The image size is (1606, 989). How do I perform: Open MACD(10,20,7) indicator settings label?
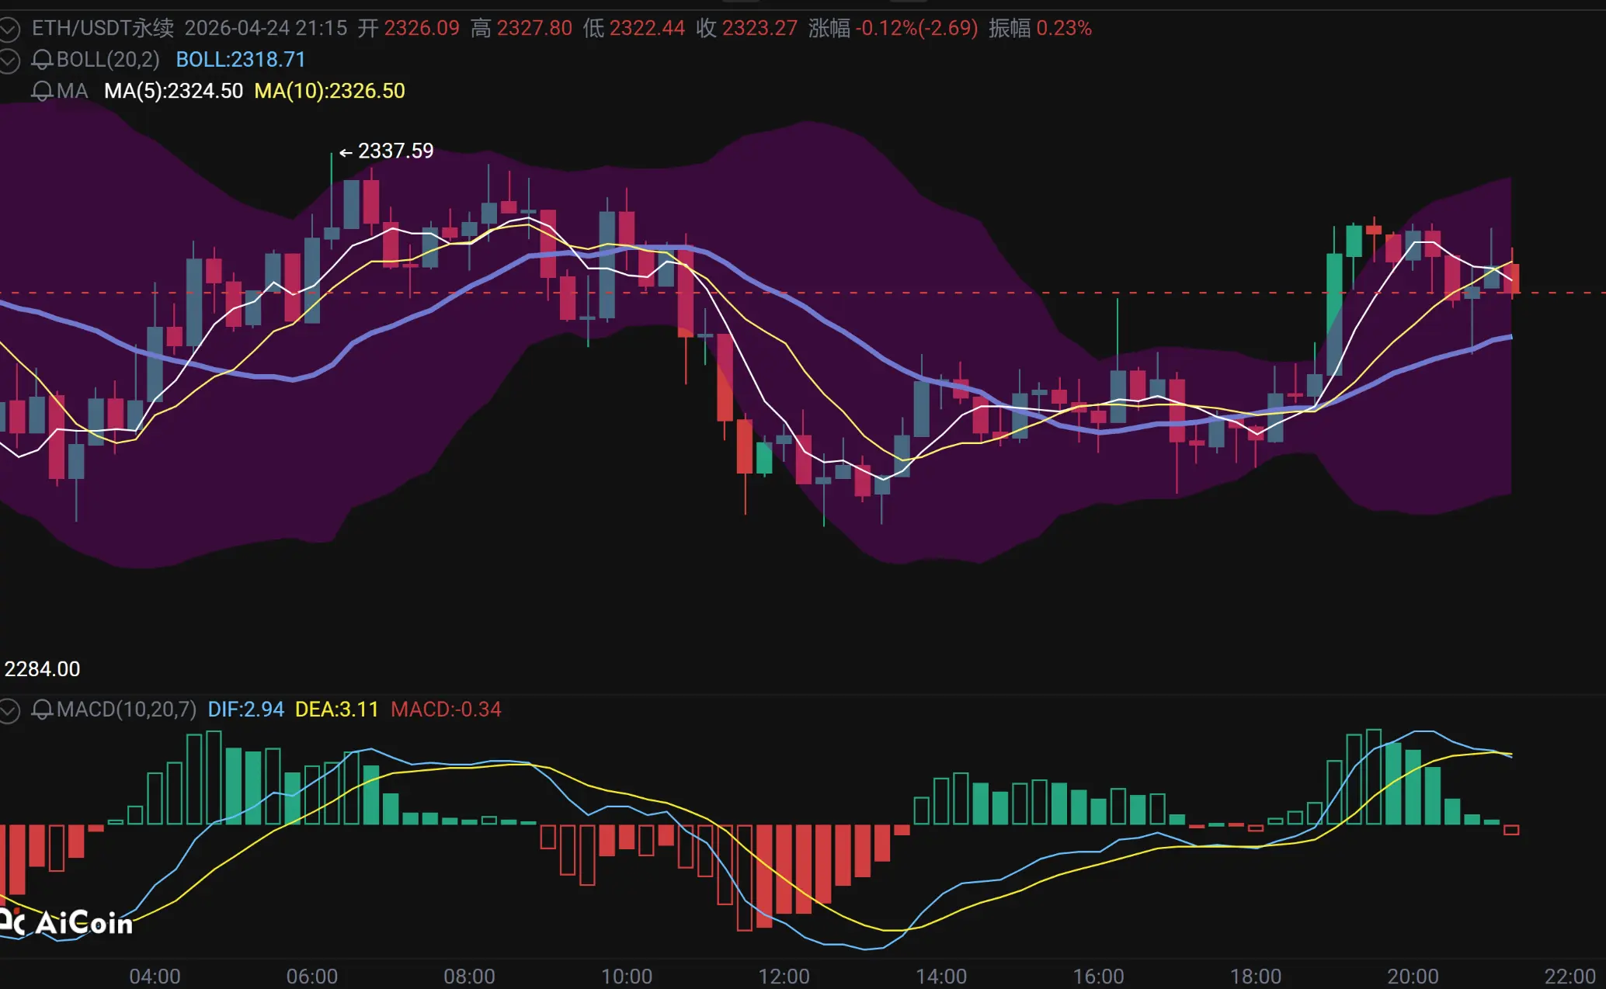(x=127, y=710)
